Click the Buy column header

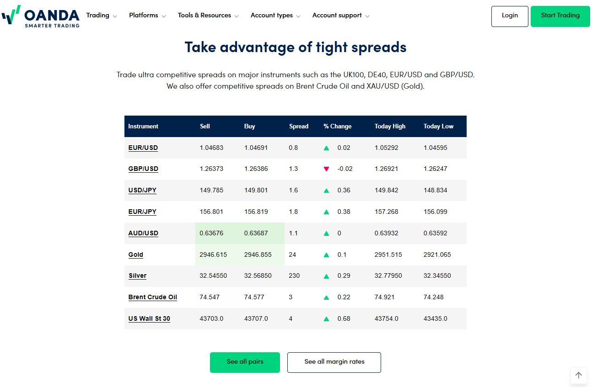pos(250,127)
